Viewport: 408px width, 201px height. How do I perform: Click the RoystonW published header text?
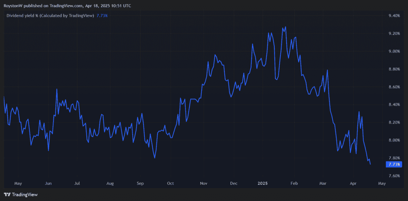(x=67, y=6)
